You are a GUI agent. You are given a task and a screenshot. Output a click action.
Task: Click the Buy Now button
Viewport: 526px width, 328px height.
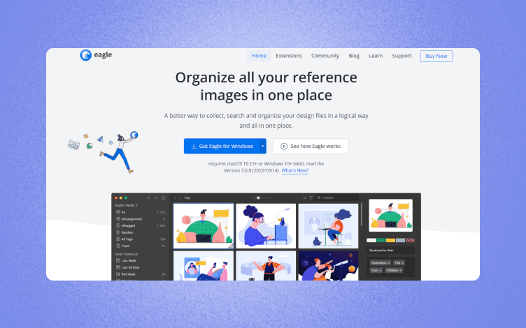pos(436,57)
